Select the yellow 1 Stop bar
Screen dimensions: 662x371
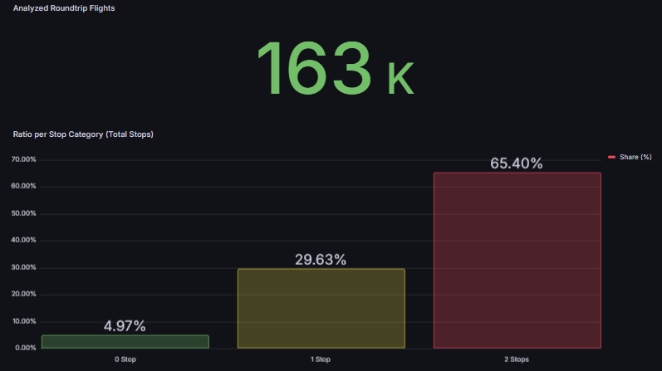click(321, 308)
